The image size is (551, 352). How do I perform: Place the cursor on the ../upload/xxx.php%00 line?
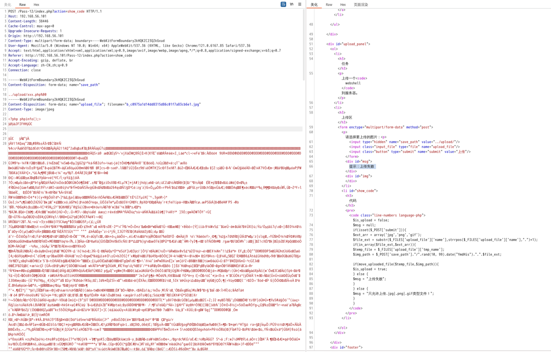27,95
